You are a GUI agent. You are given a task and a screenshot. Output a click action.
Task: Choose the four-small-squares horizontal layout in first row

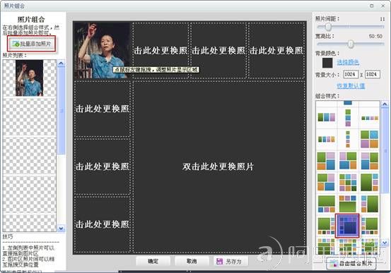click(x=370, y=118)
